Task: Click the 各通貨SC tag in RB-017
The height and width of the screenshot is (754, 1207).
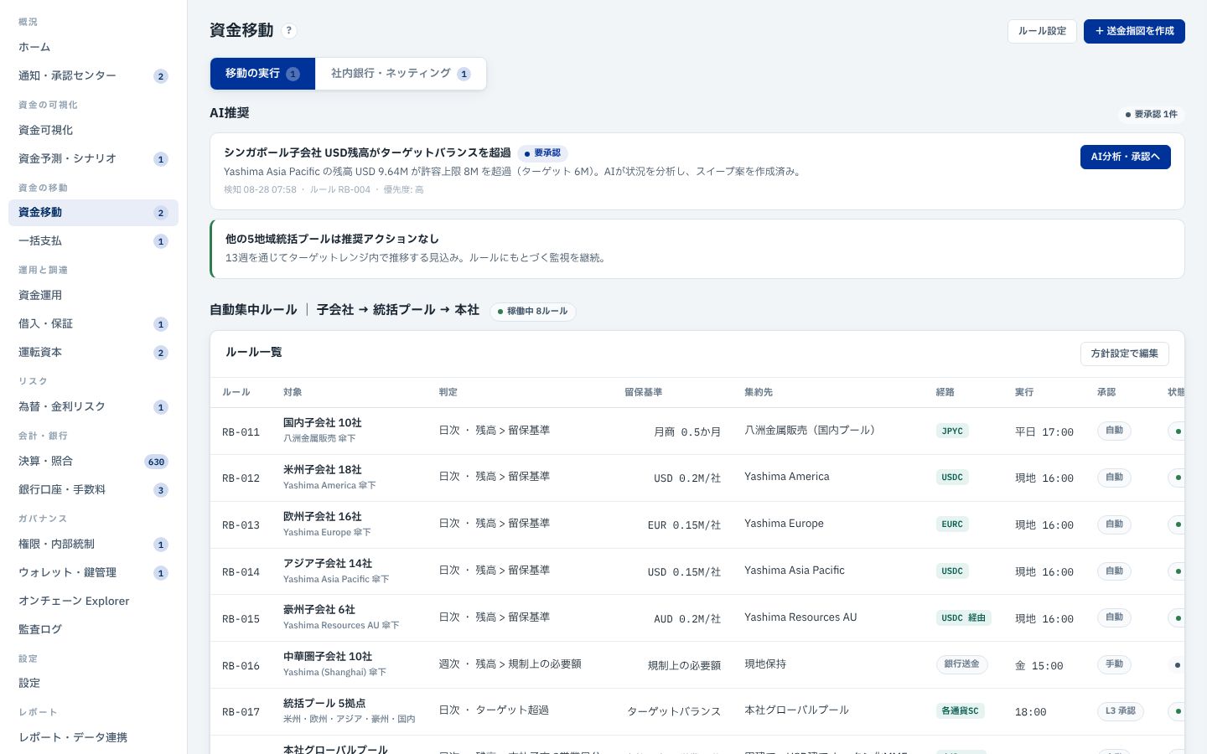Action: [961, 711]
